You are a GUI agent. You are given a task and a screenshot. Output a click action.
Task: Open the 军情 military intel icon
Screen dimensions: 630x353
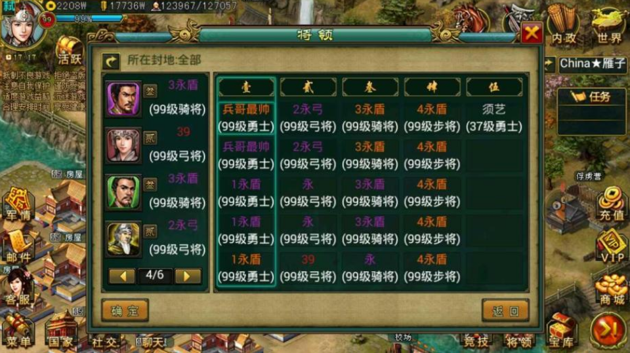point(18,204)
